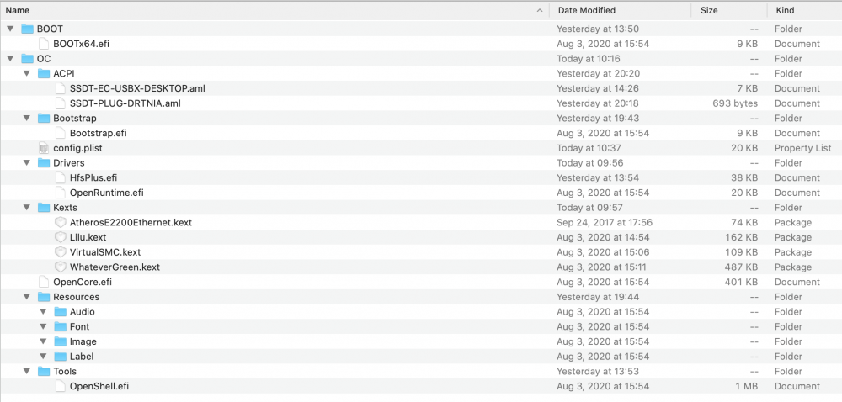Click the Font folder icon
Screen dimensions: 842x402
[60, 326]
